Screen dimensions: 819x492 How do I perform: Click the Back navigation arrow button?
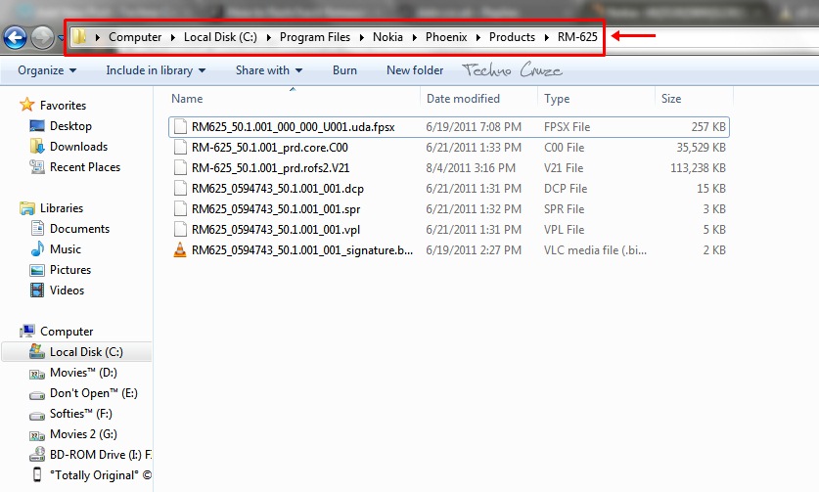tap(15, 37)
